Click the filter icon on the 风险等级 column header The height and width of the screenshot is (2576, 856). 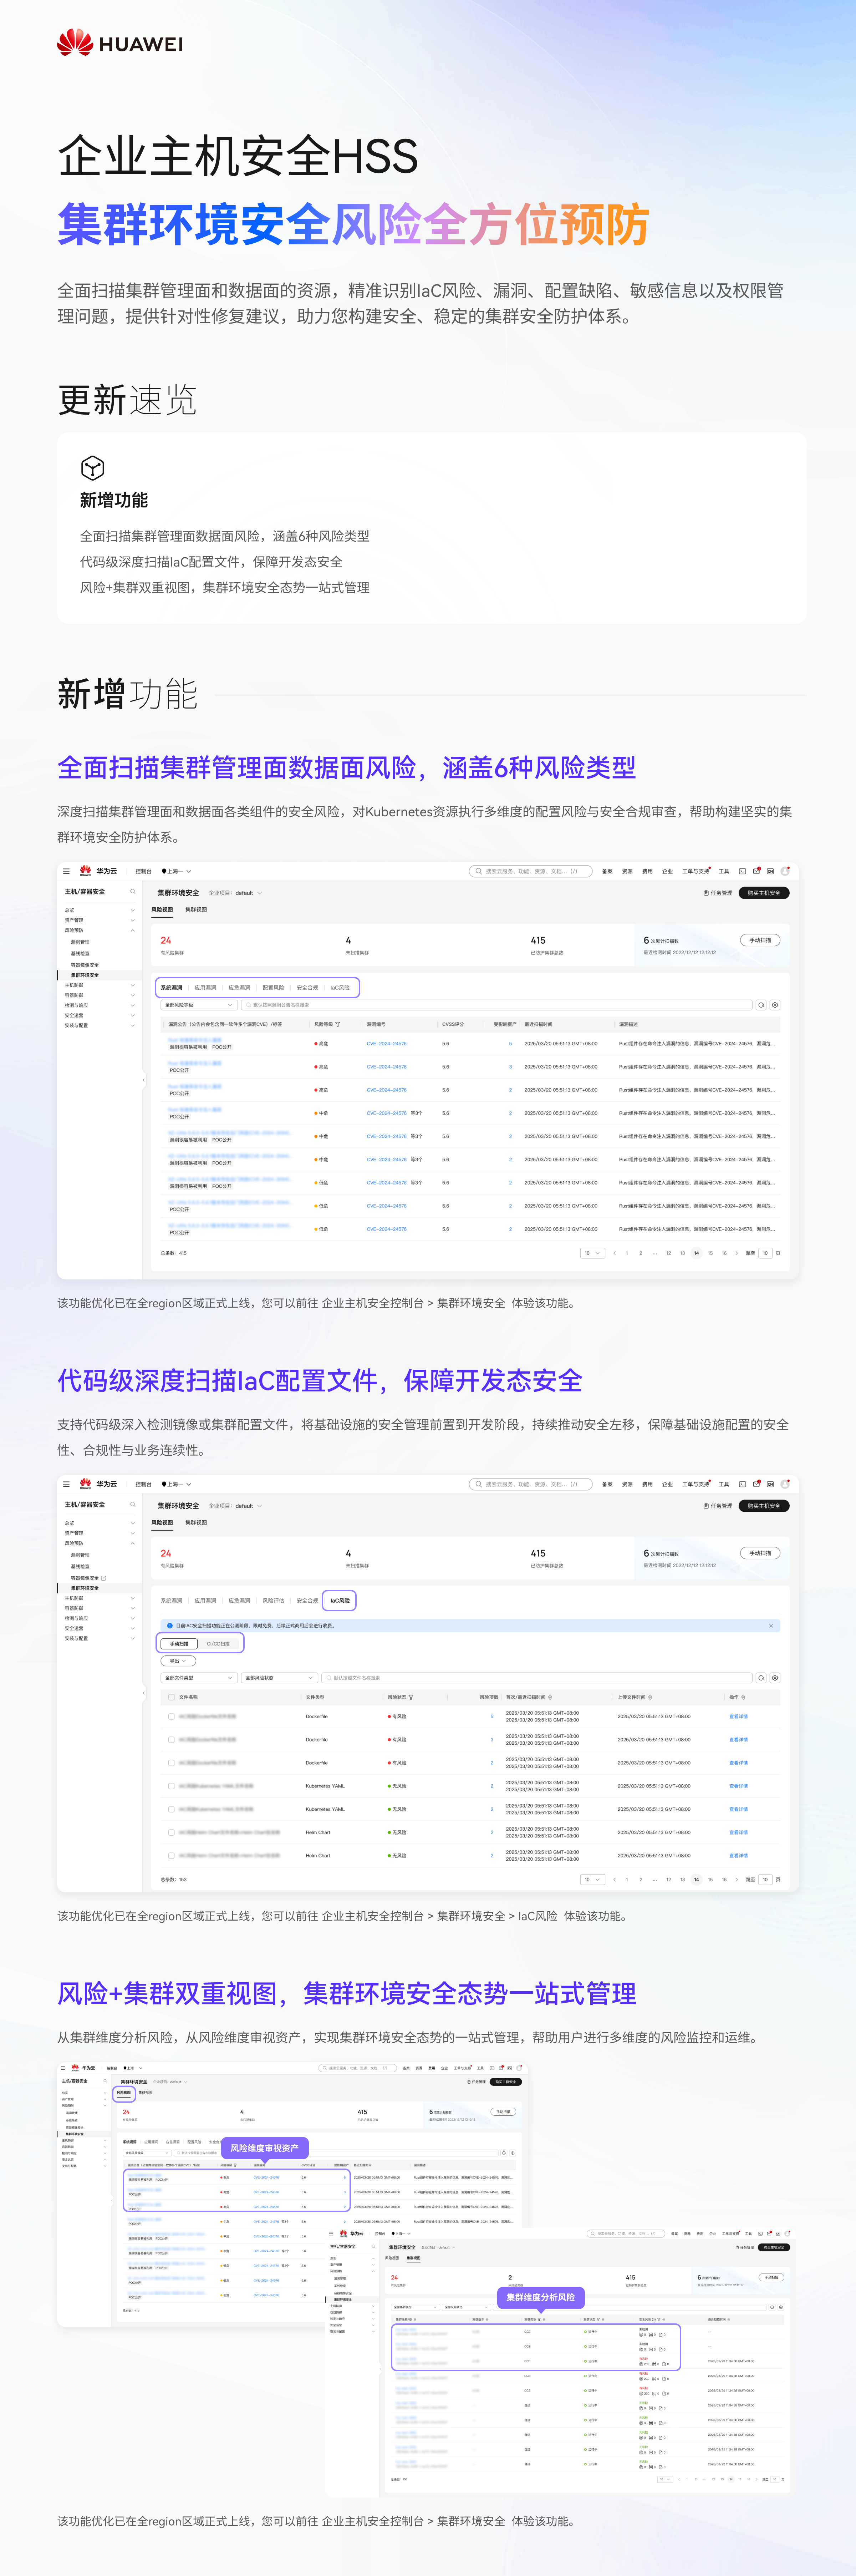point(338,1024)
